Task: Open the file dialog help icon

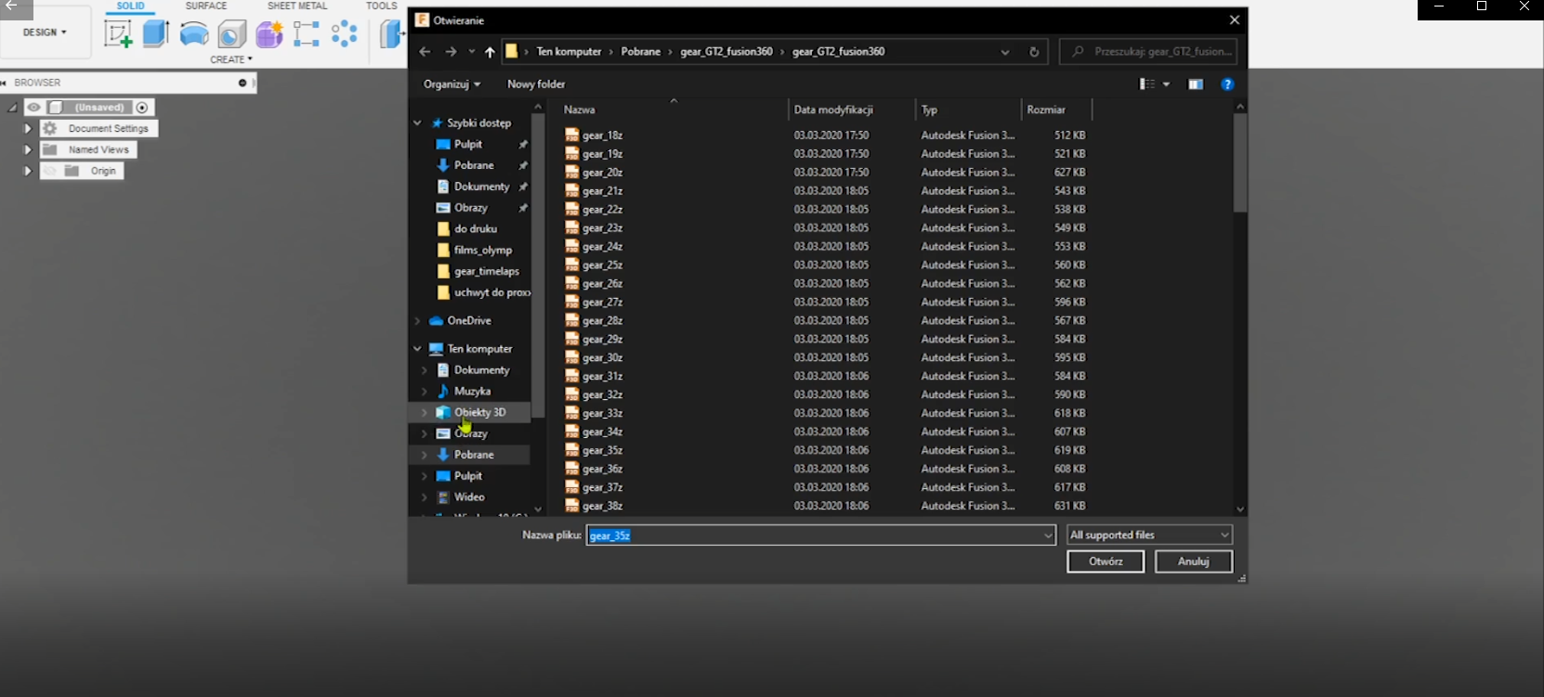Action: tap(1227, 84)
